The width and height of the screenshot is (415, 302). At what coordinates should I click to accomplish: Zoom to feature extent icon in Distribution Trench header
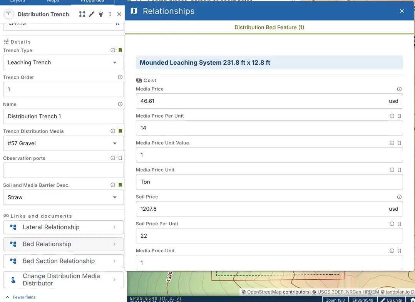[82, 14]
